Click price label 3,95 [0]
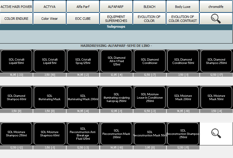The image size is (233, 158). pyautogui.click(x=150, y=148)
